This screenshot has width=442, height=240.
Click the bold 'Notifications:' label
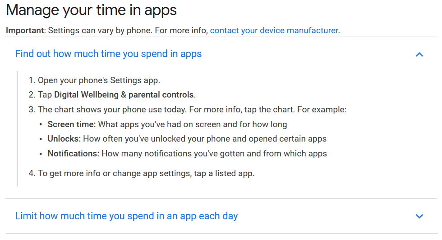click(x=74, y=153)
